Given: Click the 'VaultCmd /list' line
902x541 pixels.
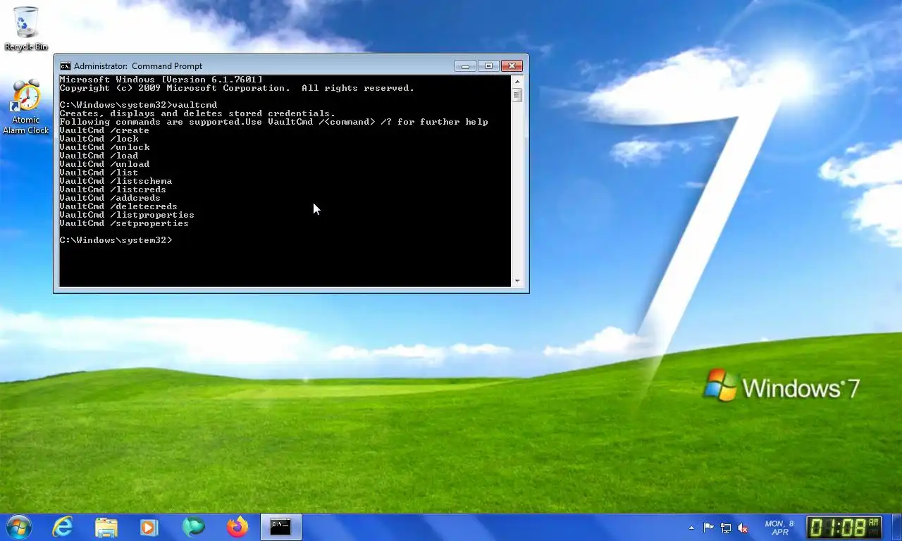Looking at the screenshot, I should (99, 173).
